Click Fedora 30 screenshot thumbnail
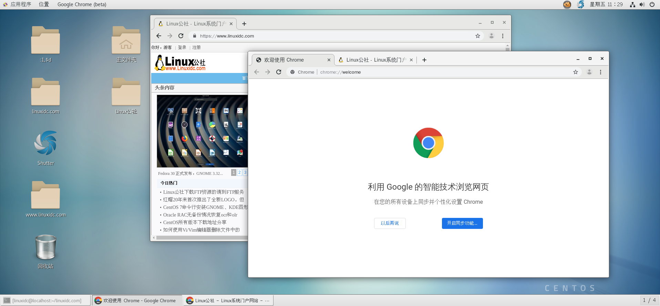Image resolution: width=660 pixels, height=306 pixels. click(202, 131)
